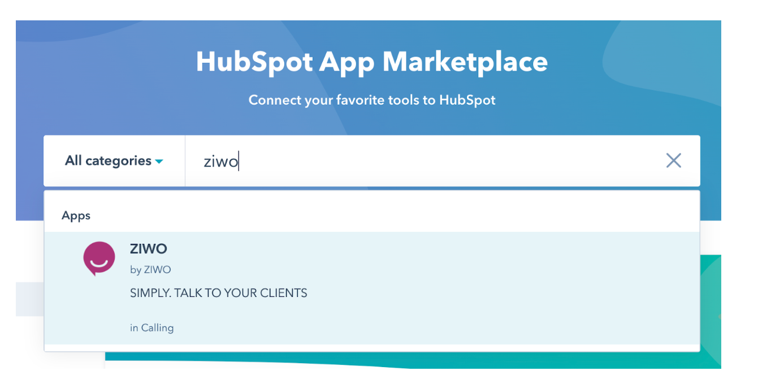Clear the search with the X icon

coord(673,161)
